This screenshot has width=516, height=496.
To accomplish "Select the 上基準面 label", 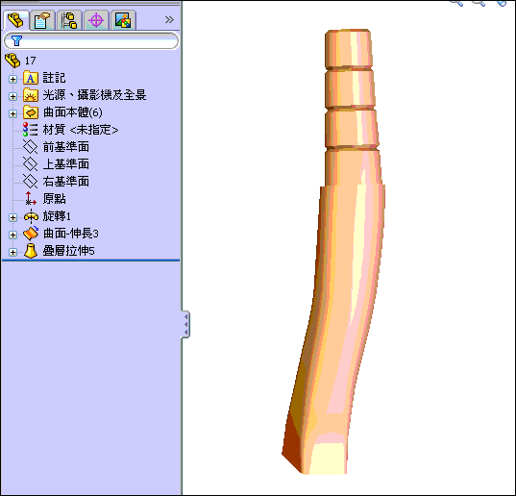I will point(66,164).
